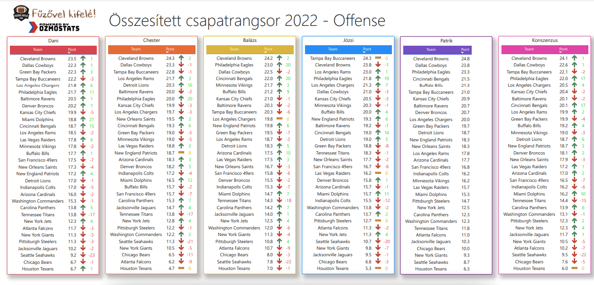Click red down arrow for Seattle Seahawks in Dani table
Viewport: 594px width, 285px height.
(x=83, y=256)
